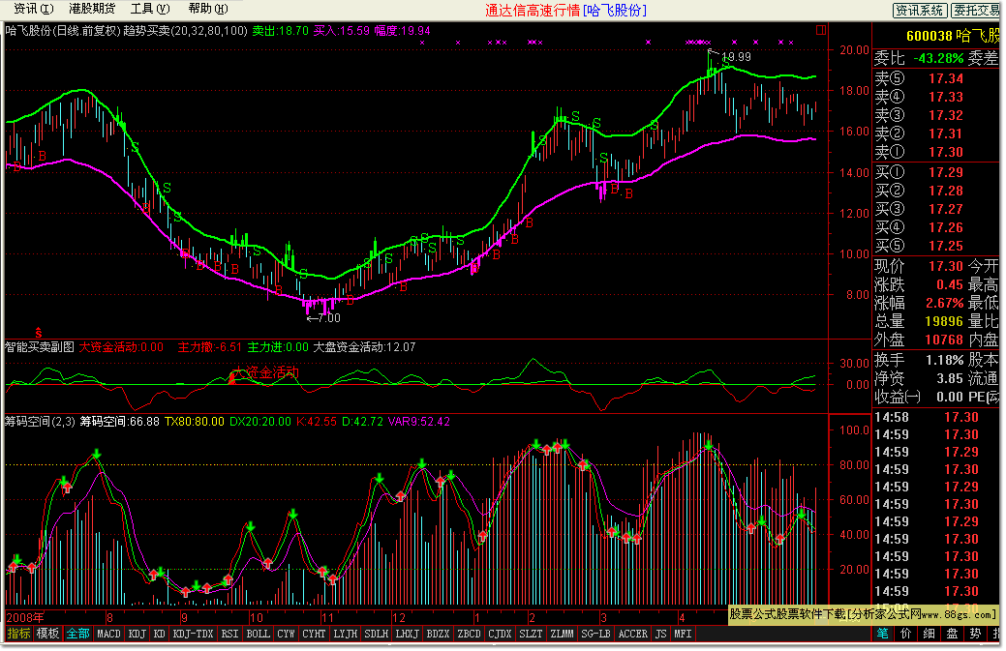1006x651 pixels.
Task: Click the 卖④ price 17.33
Action: [946, 98]
